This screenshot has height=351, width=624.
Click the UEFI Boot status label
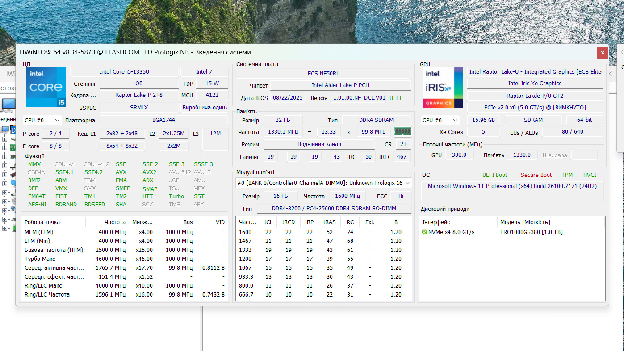coord(494,175)
